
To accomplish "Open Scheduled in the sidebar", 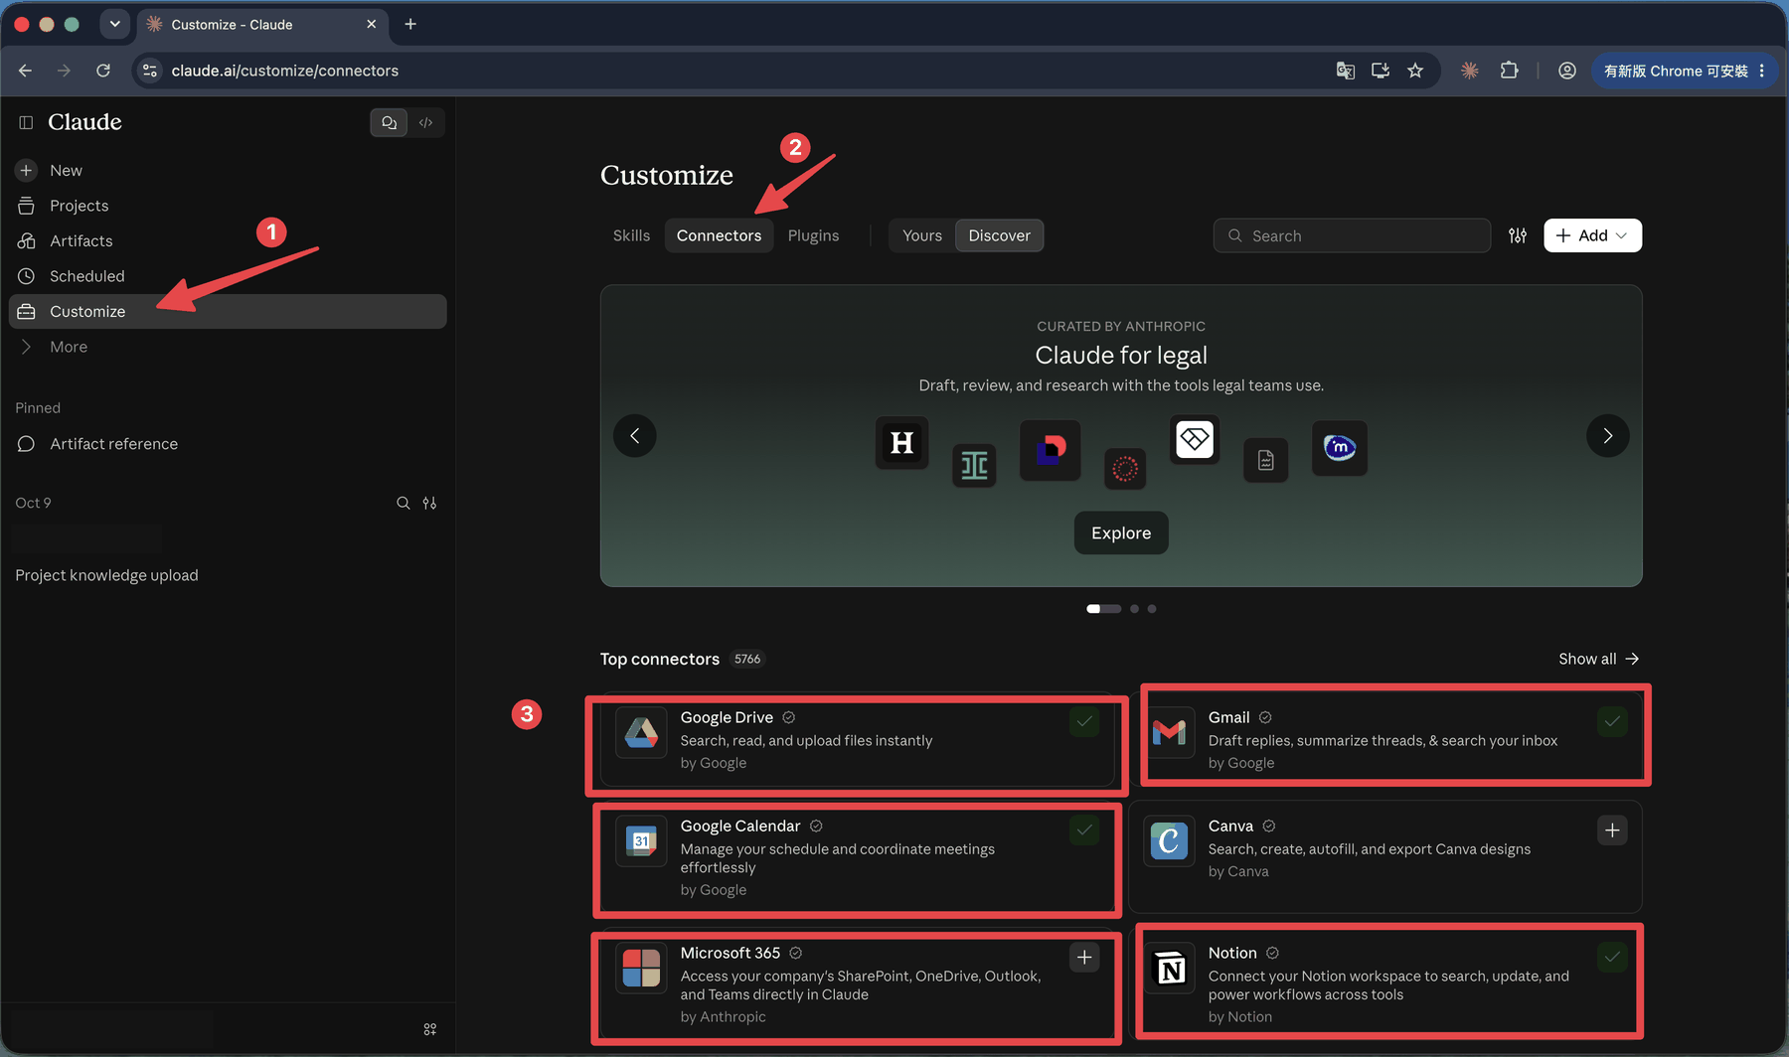I will (228, 276).
